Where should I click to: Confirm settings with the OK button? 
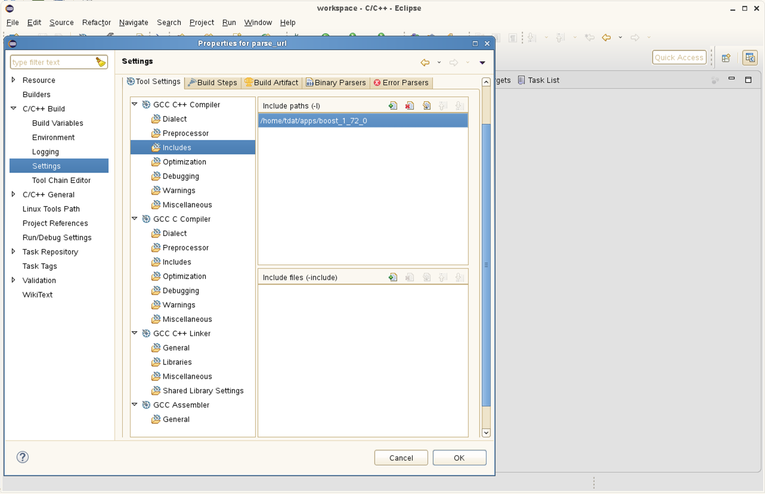(x=459, y=457)
